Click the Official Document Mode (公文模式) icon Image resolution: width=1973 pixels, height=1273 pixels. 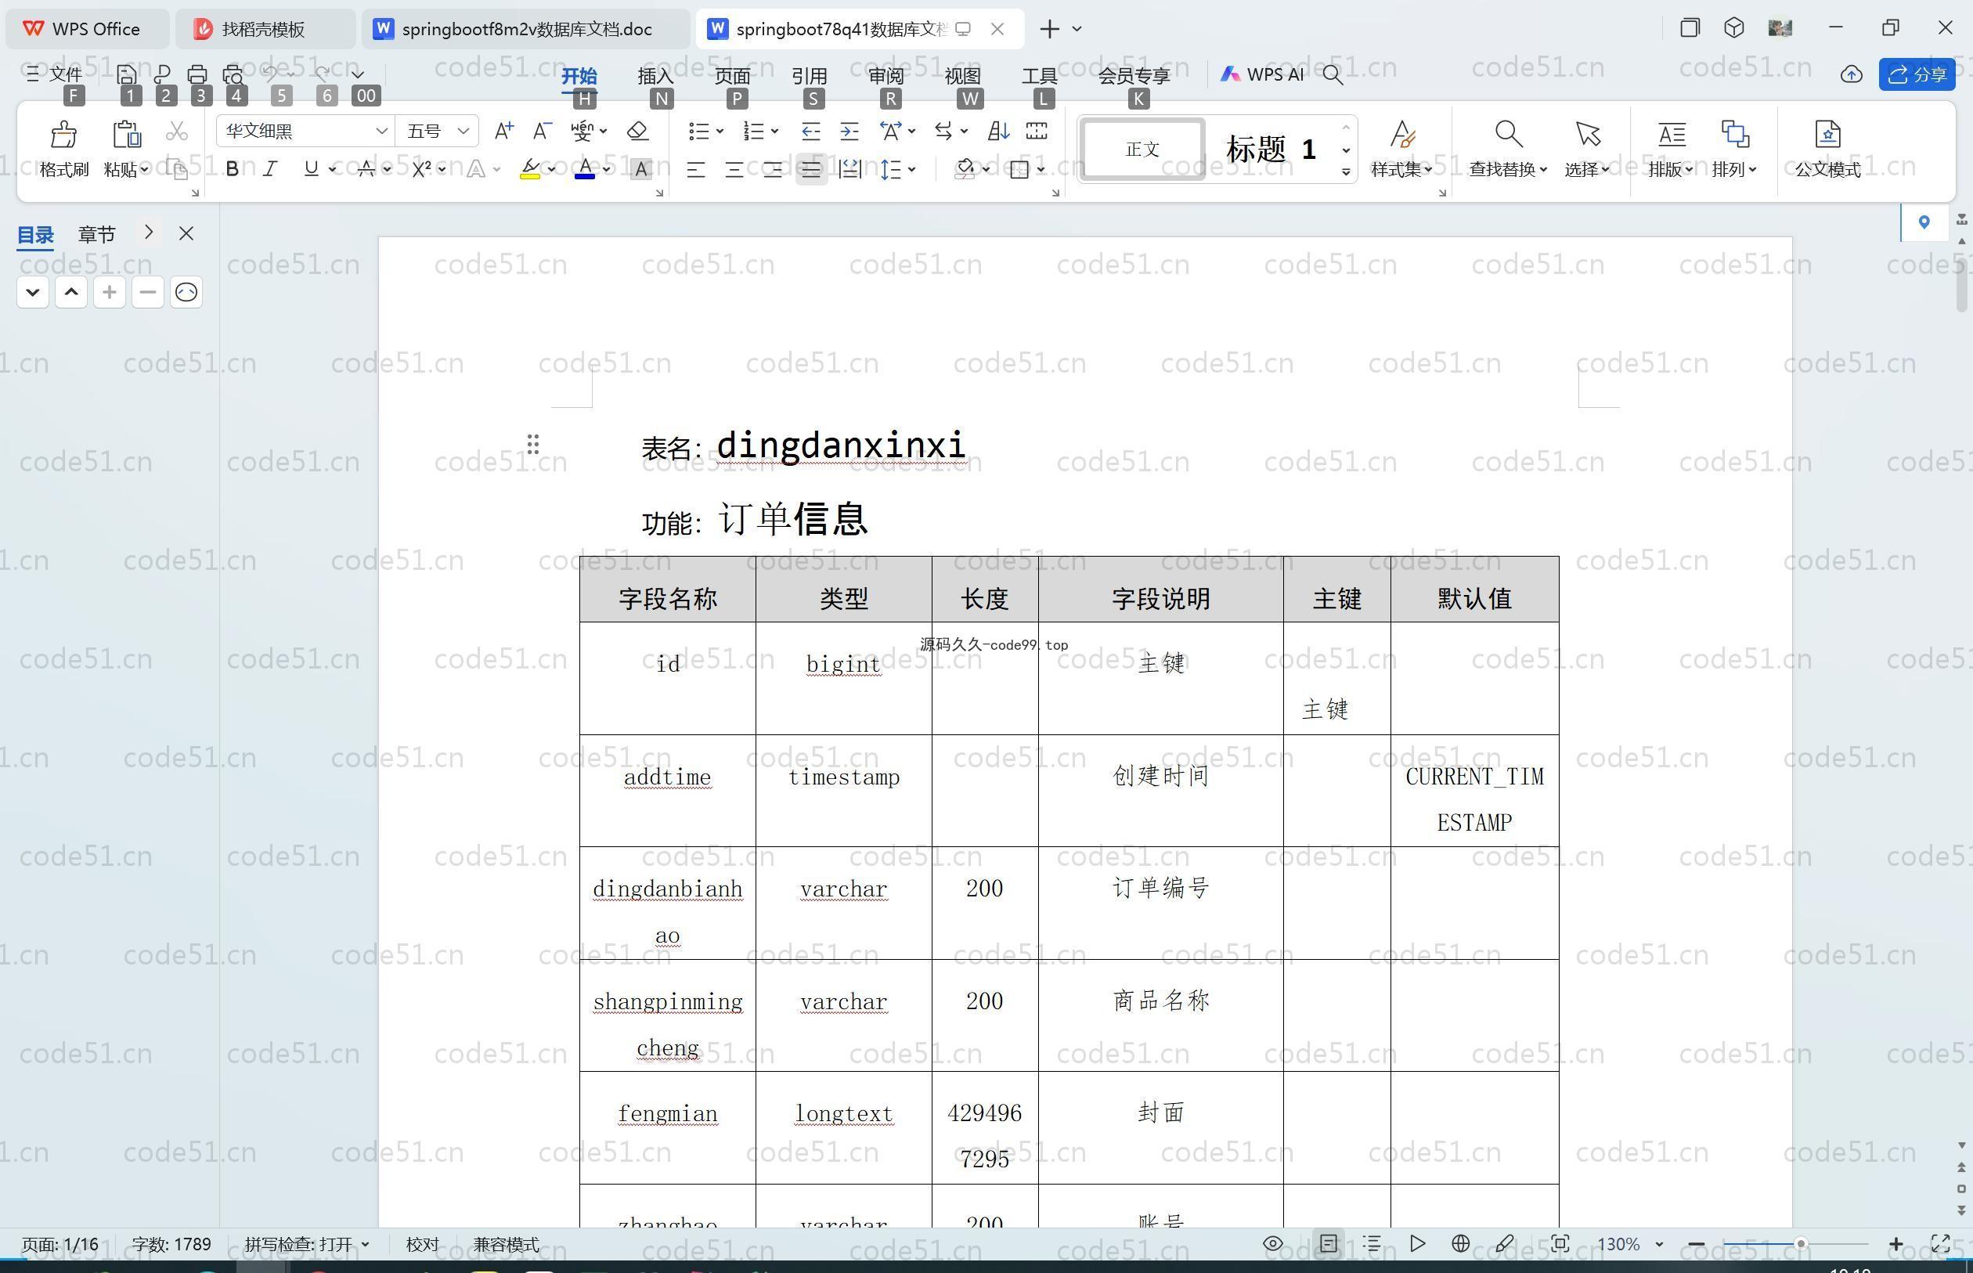1827,134
